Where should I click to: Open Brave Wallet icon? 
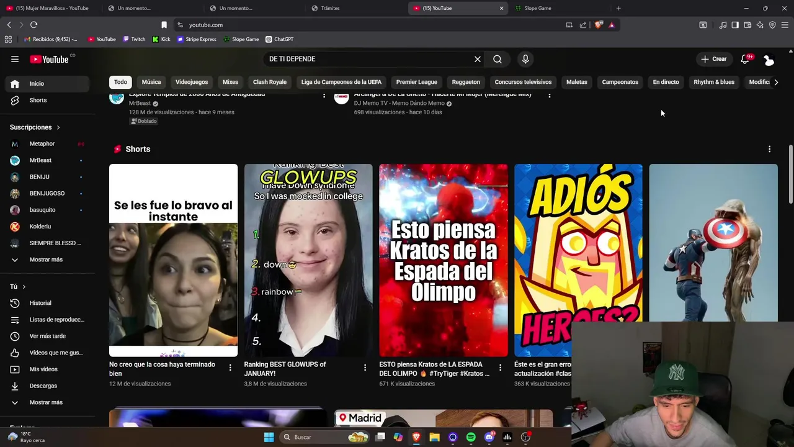747,25
